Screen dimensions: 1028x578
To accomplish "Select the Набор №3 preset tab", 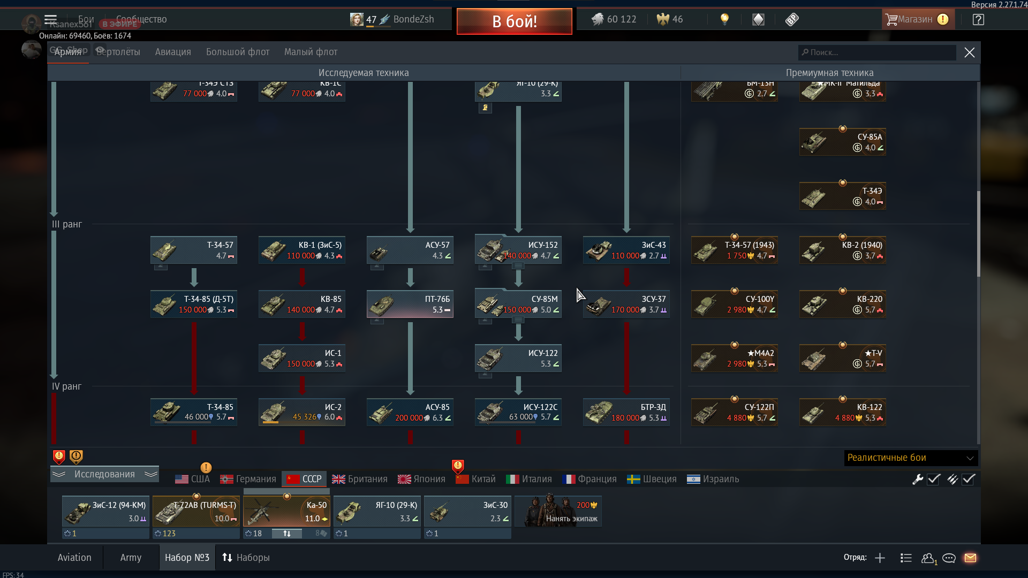I will pos(187,558).
